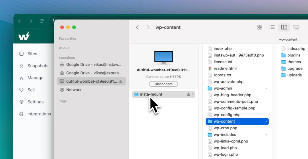308x159 pixels.
Task: Click the iCloud sidebar heading
Action: click(64, 48)
